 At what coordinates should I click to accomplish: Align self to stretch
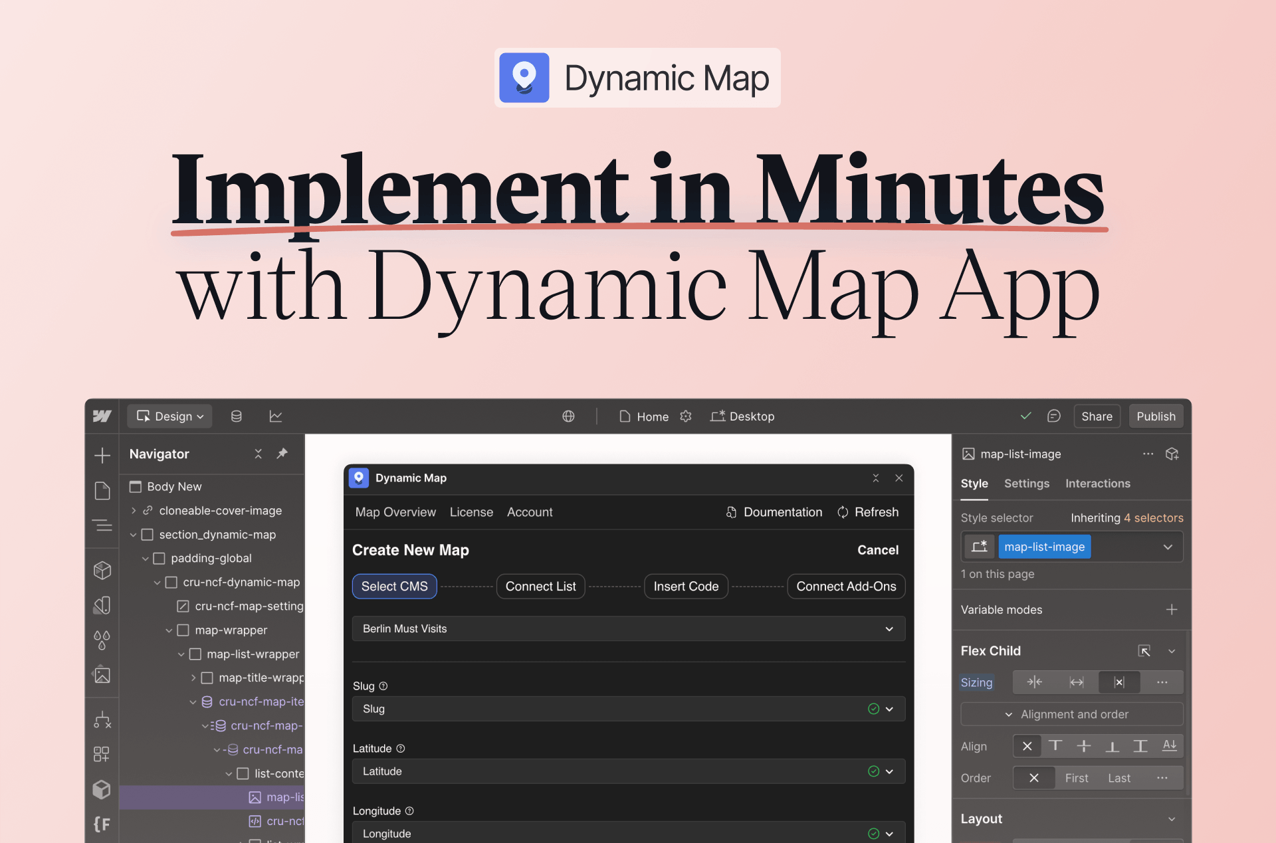click(1140, 746)
